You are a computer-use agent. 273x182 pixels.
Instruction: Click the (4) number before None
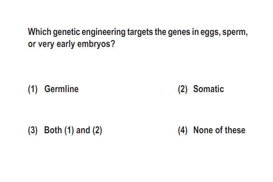click(183, 130)
